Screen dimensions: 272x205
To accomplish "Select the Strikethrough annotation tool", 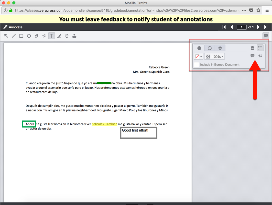I will click(x=67, y=36).
